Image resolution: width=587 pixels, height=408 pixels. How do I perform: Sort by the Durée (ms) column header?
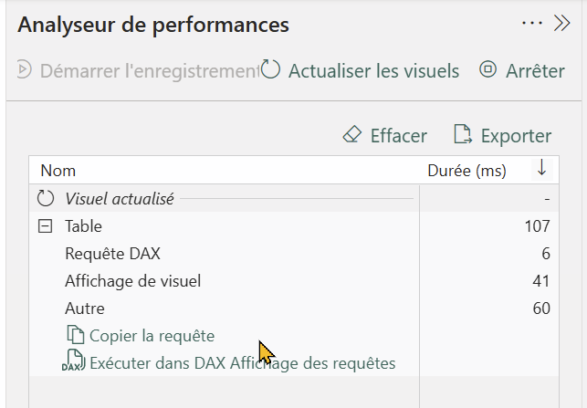(x=466, y=171)
